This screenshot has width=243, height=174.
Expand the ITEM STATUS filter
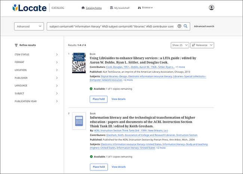coord(36,55)
